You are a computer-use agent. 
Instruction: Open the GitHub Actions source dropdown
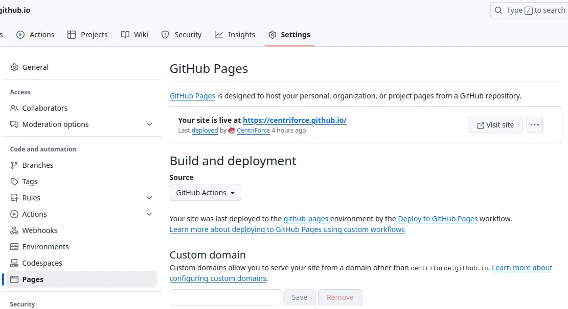point(205,193)
